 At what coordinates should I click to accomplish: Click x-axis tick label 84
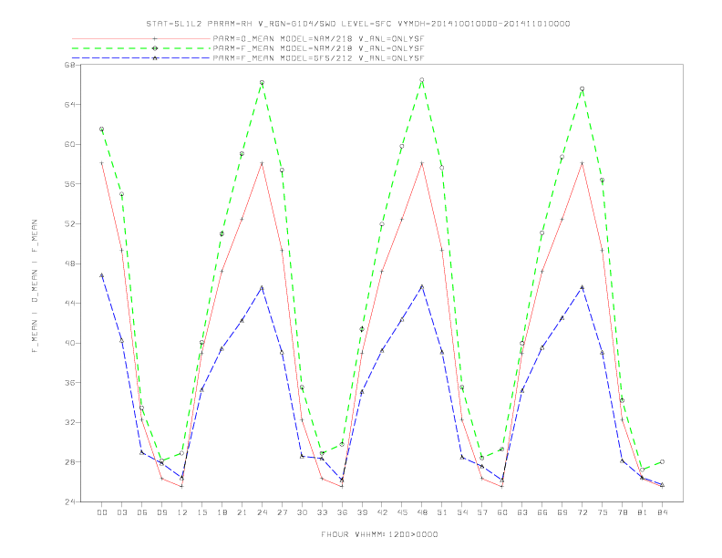pyautogui.click(x=662, y=512)
